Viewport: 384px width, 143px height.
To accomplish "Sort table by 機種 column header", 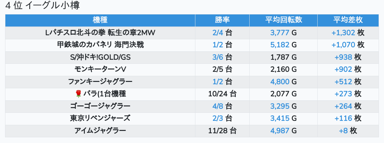I will point(100,20).
